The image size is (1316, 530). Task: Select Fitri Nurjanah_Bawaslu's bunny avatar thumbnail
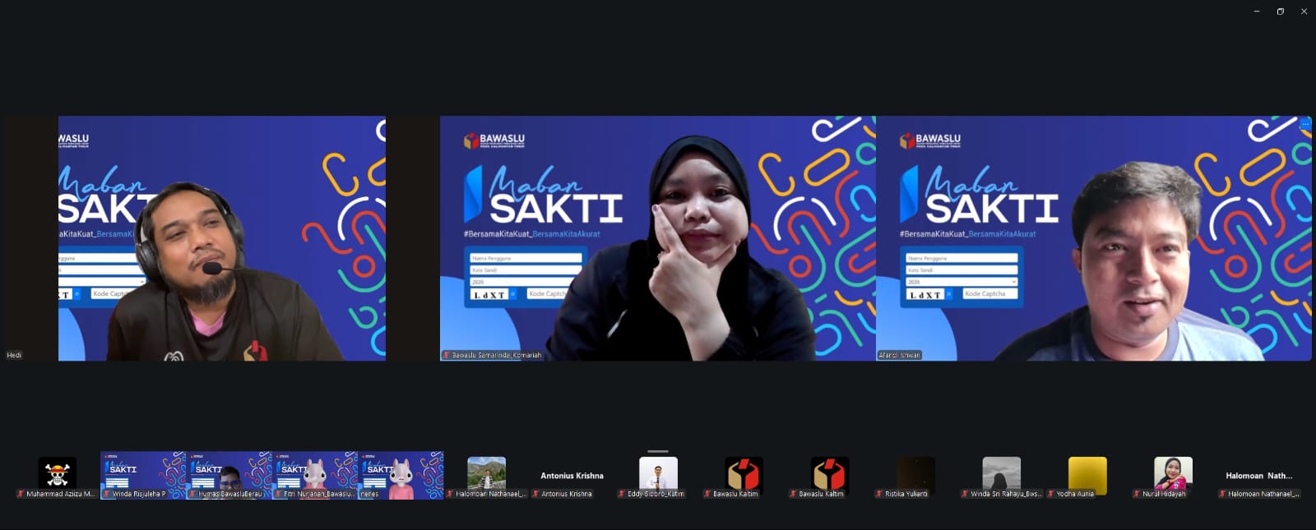315,475
